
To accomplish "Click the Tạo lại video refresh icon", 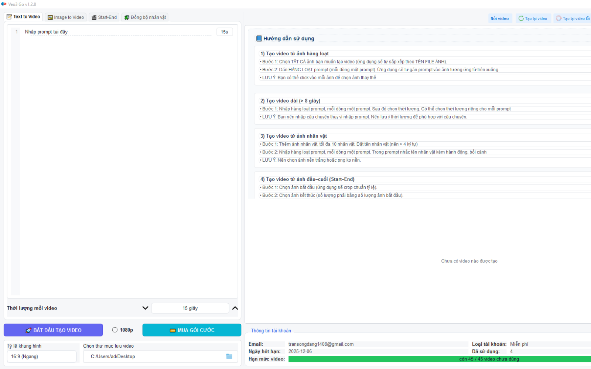I will (521, 18).
